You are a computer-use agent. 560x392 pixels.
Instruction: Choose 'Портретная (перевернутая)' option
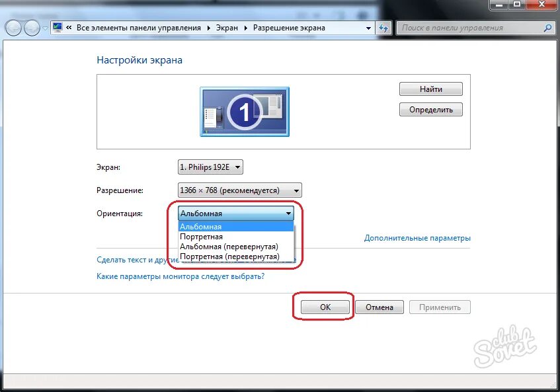click(236, 256)
